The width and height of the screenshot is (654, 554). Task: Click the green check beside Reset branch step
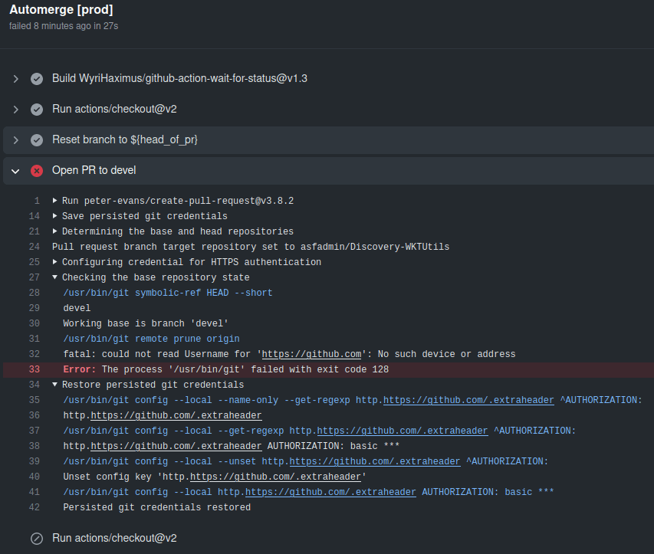[x=37, y=139]
